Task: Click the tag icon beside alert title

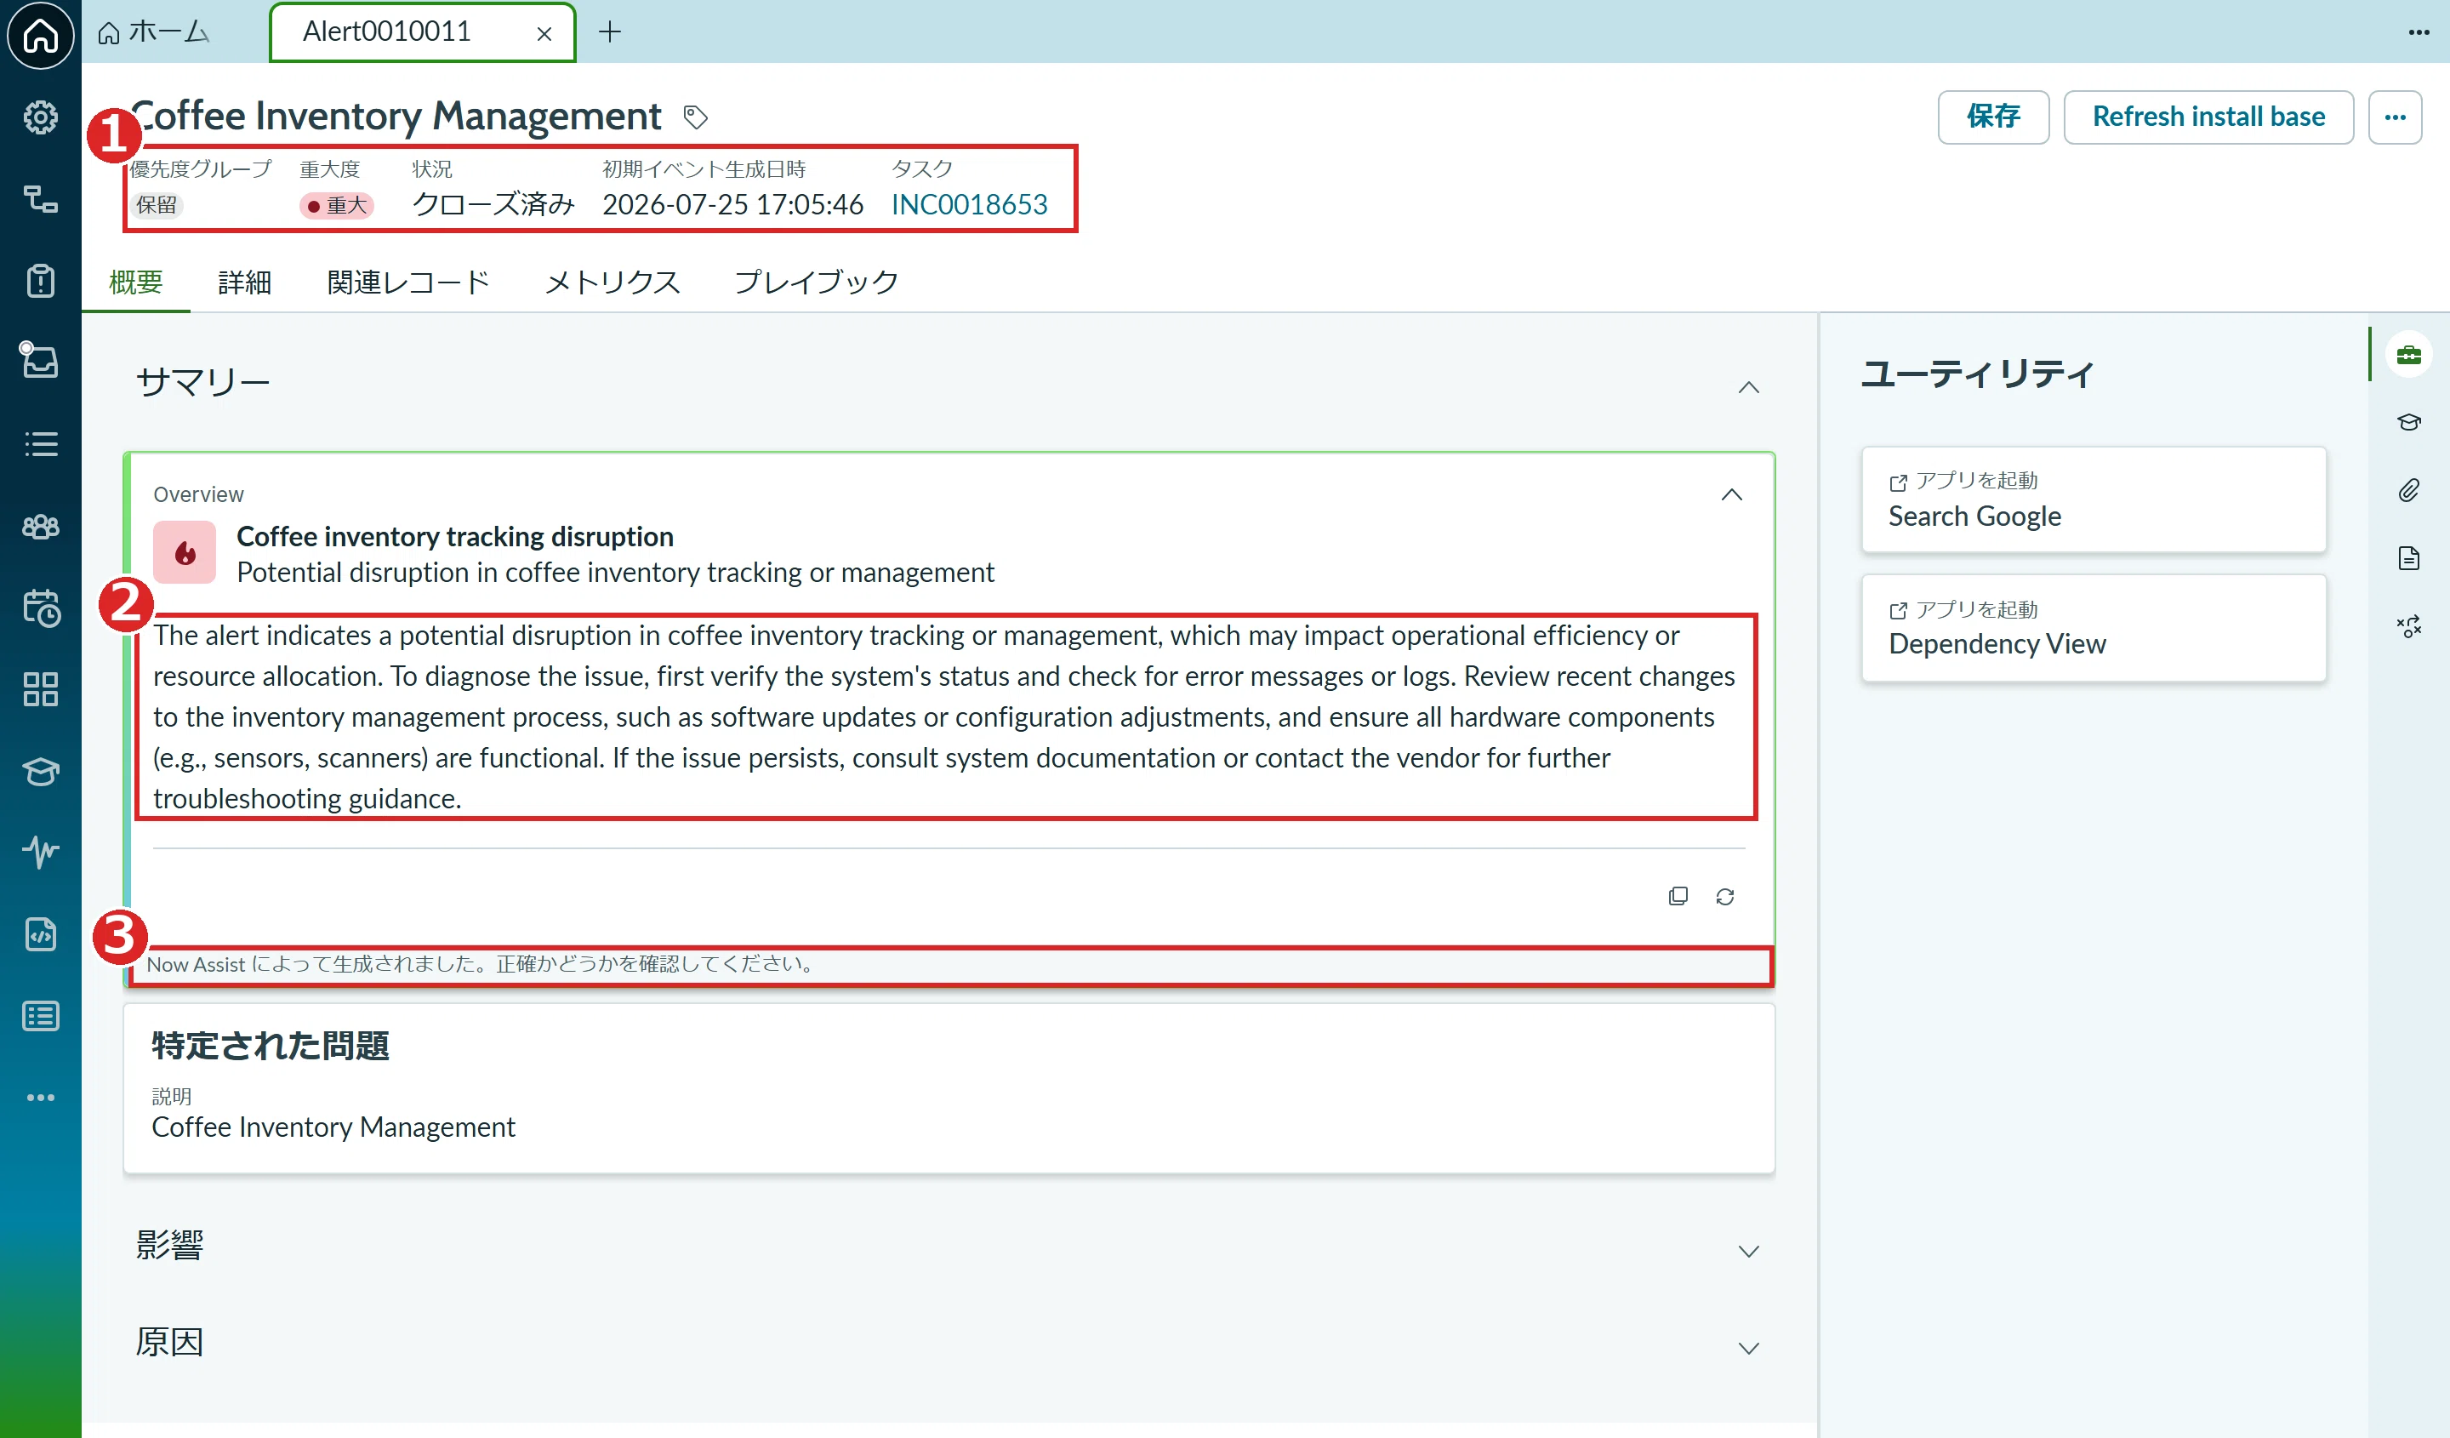Action: pyautogui.click(x=695, y=117)
